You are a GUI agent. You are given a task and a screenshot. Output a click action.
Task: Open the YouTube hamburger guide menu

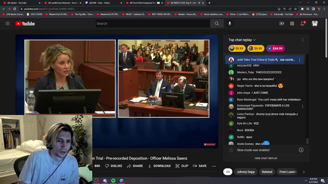pos(8,24)
